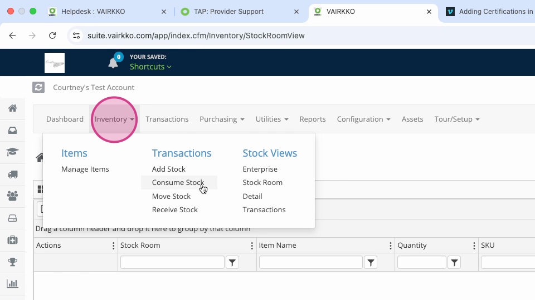Open the medical kit sidebar icon
Screen dimensions: 535x300
(x=13, y=240)
